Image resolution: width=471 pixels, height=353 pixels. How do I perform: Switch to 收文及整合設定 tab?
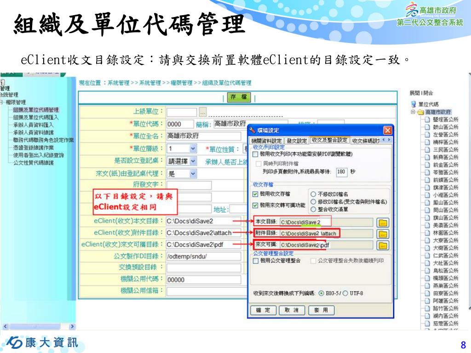329,140
